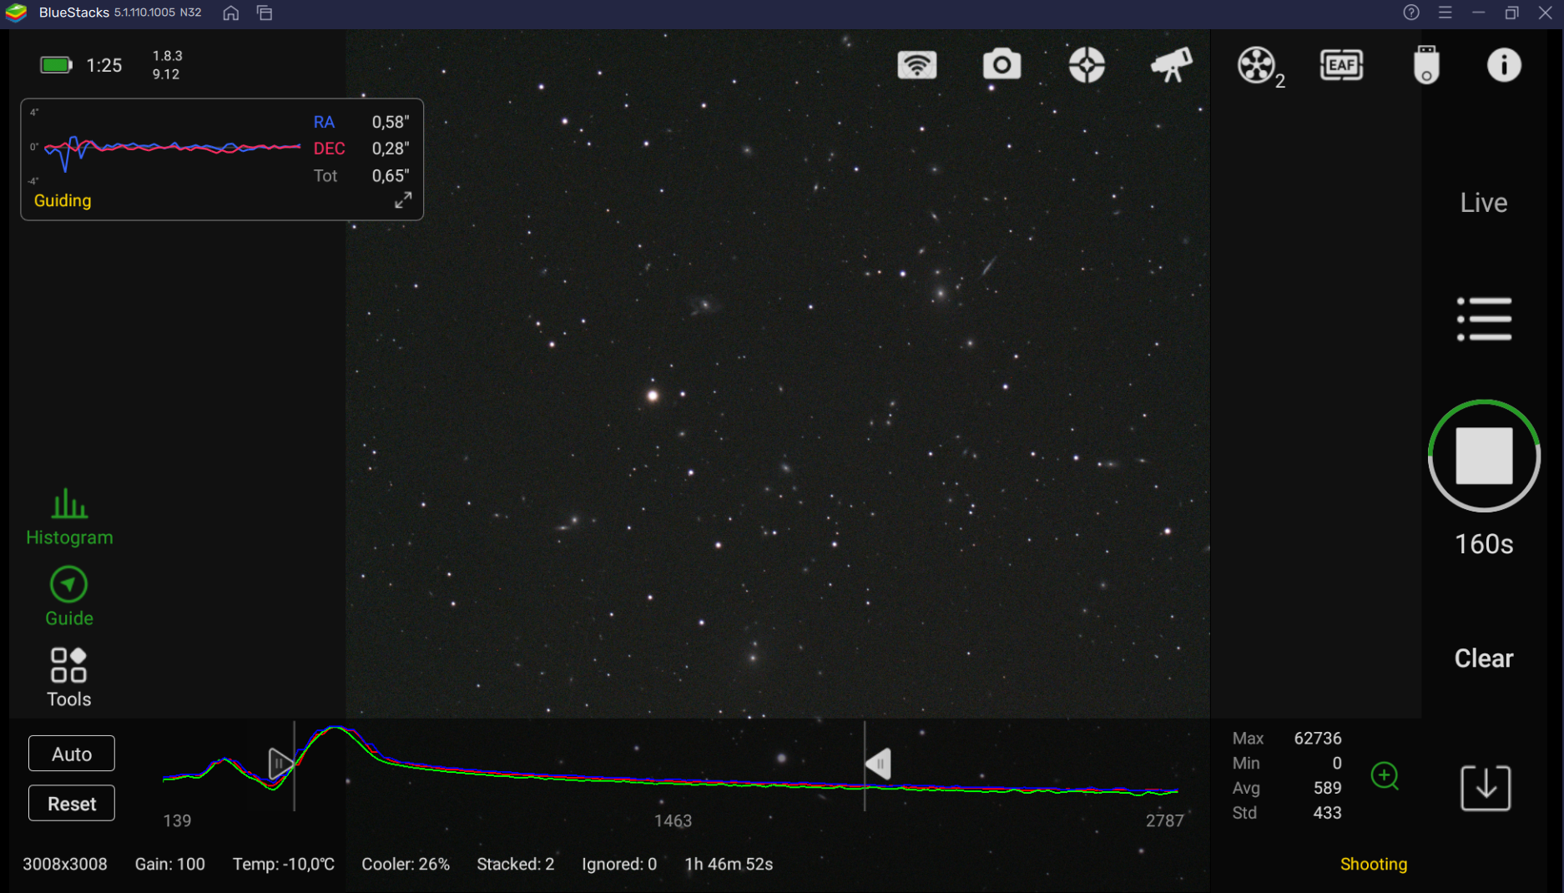
Task: Click the Ignored: 0 status text
Action: [x=619, y=865]
